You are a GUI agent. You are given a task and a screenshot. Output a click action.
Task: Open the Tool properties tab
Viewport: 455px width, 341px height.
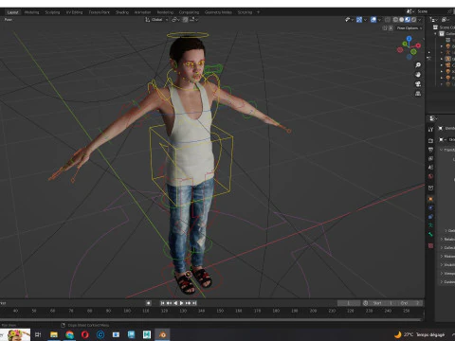tap(430, 130)
